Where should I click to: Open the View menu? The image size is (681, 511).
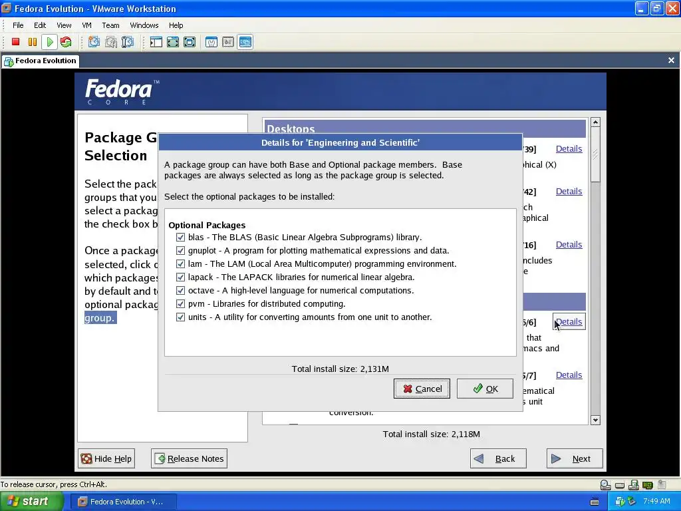(64, 25)
